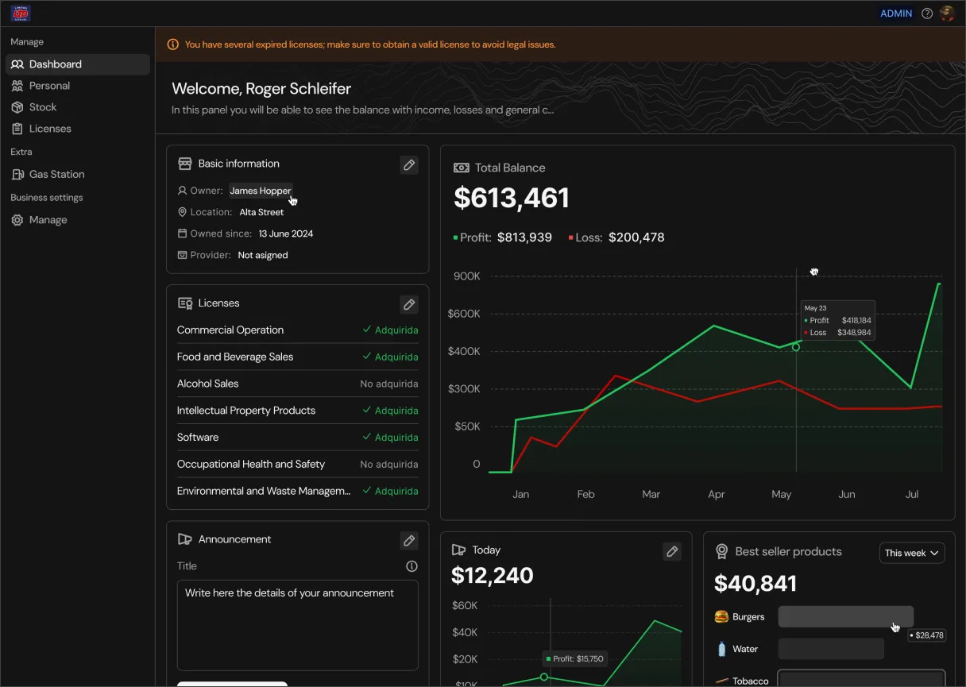
Task: Open the This week dropdown
Action: tap(912, 553)
